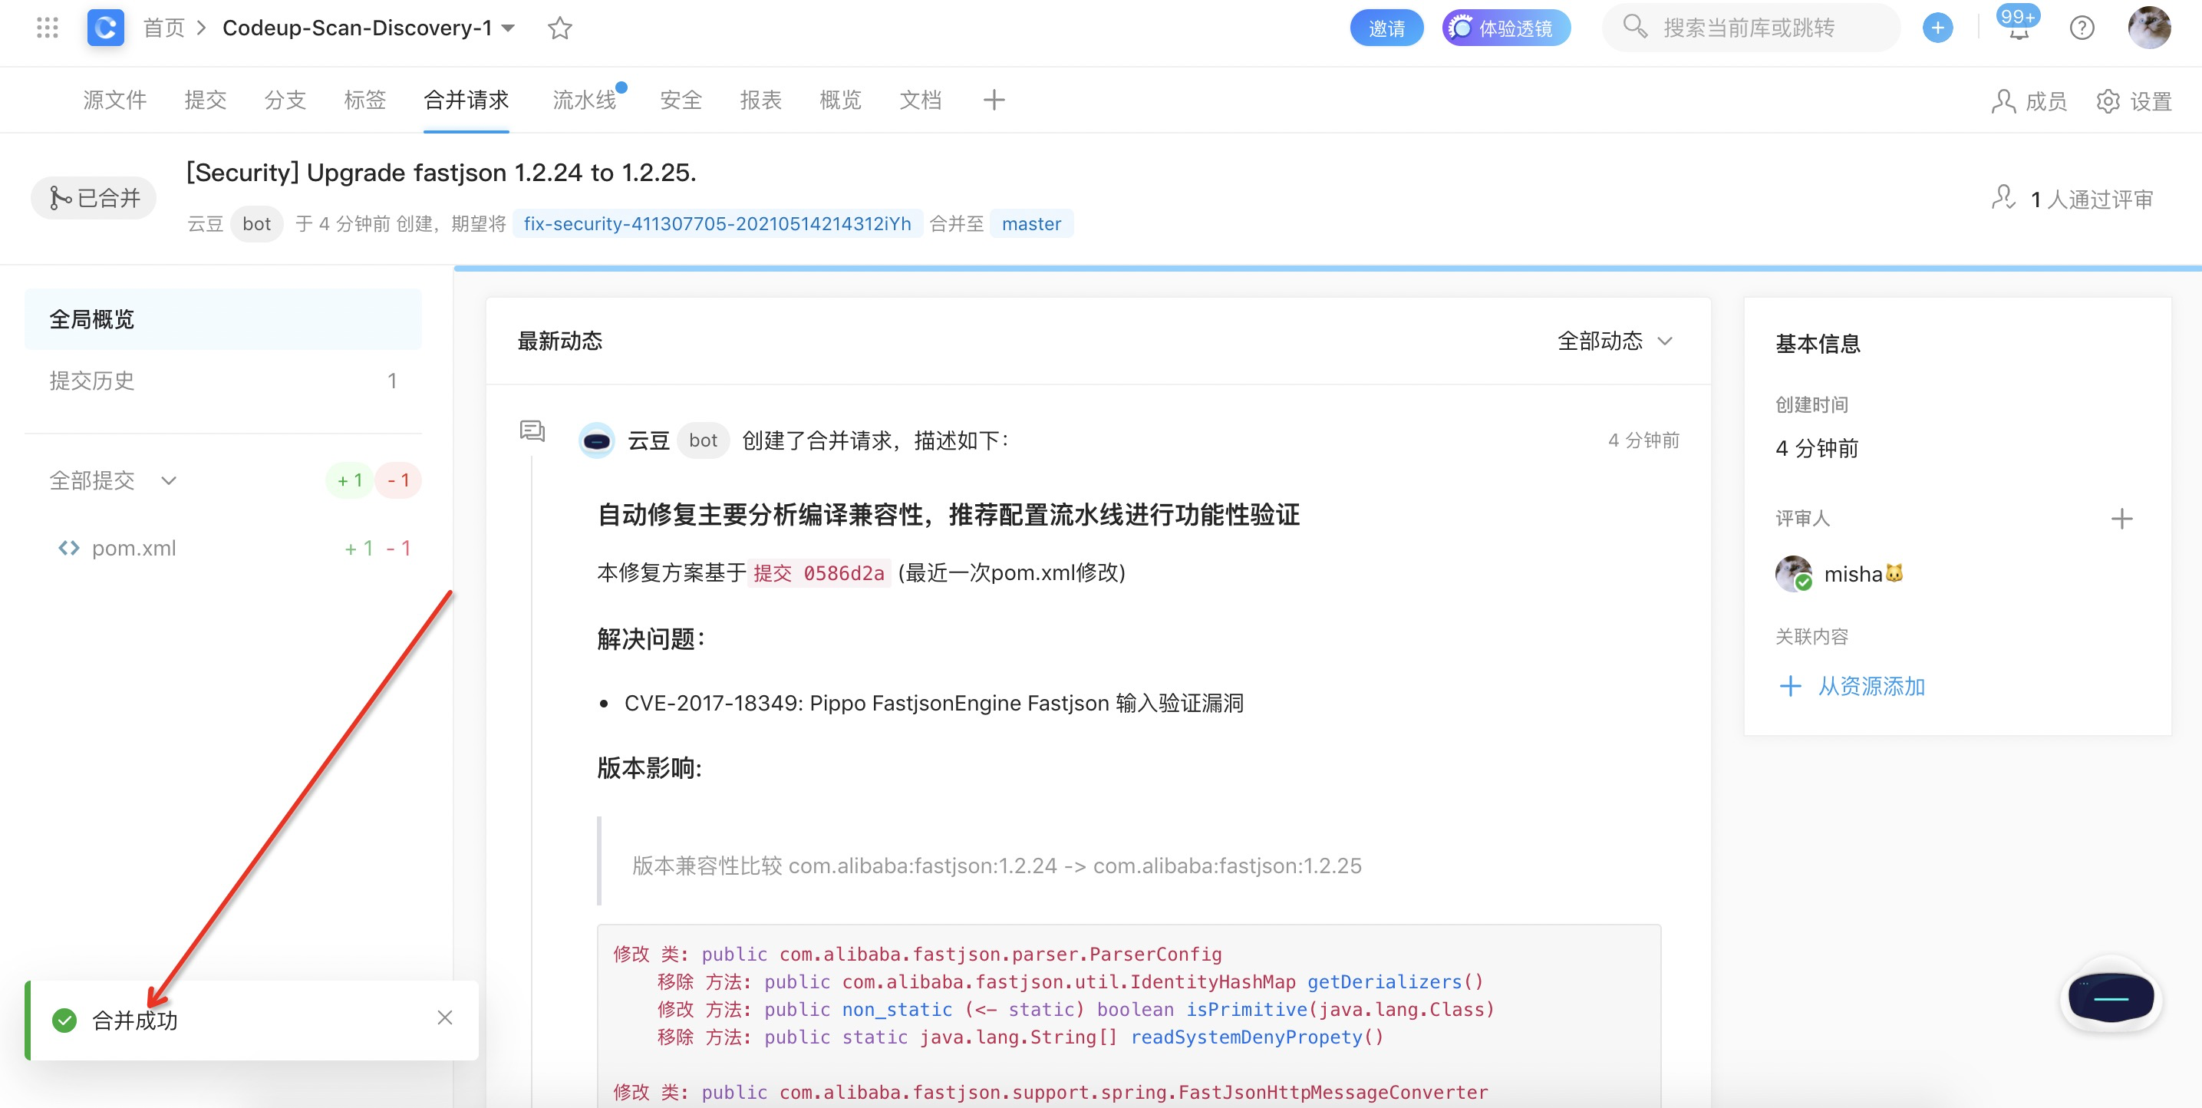Open the app grid launcher icon
This screenshot has height=1108, width=2202.
(x=48, y=28)
